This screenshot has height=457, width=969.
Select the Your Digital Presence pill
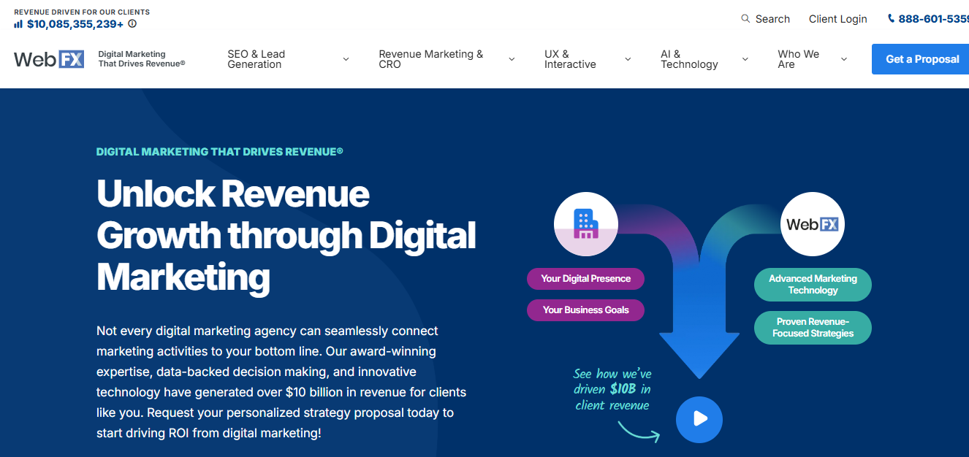pyautogui.click(x=585, y=278)
